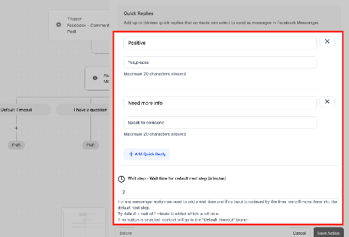Open the workflow minimap thumbnail
The height and width of the screenshot is (237, 349).
click(83, 222)
